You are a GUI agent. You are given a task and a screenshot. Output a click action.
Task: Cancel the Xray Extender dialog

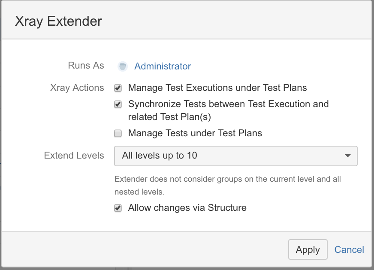tap(349, 249)
